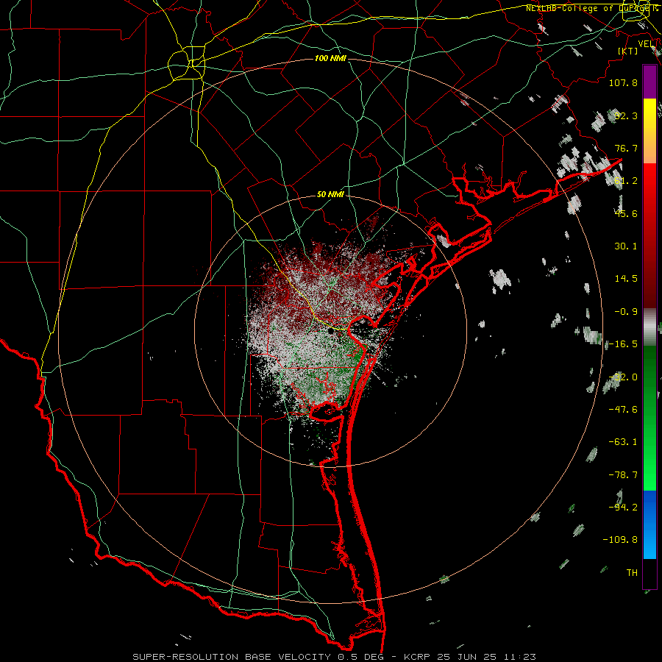Click the -32.0 velocity scale value

(x=623, y=377)
